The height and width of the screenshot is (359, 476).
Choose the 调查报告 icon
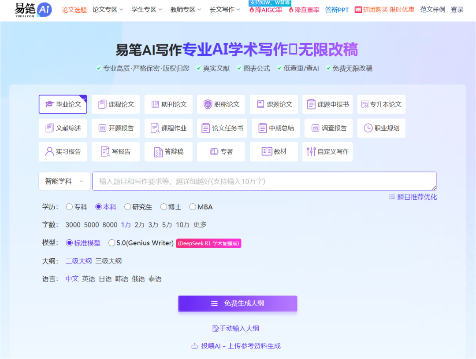pos(316,128)
